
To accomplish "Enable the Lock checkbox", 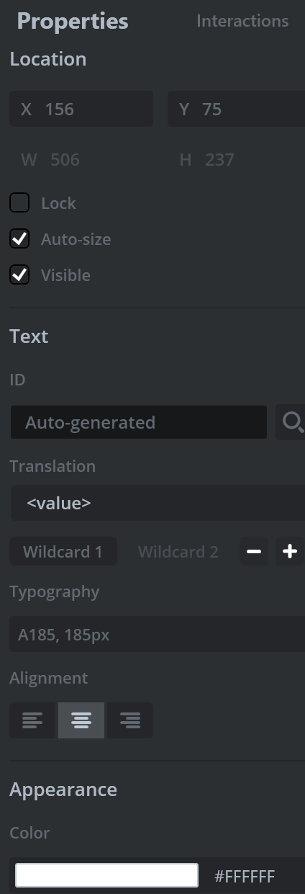I will 19,203.
